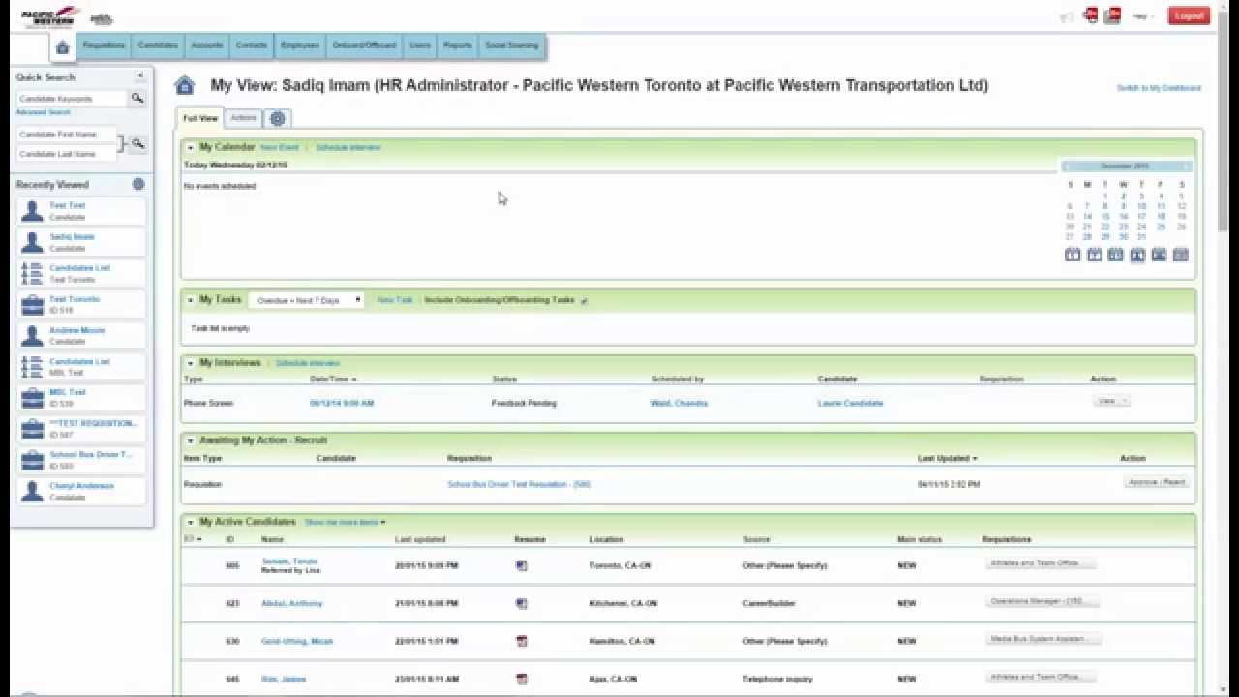Open the dashboard settings gear tab

278,118
